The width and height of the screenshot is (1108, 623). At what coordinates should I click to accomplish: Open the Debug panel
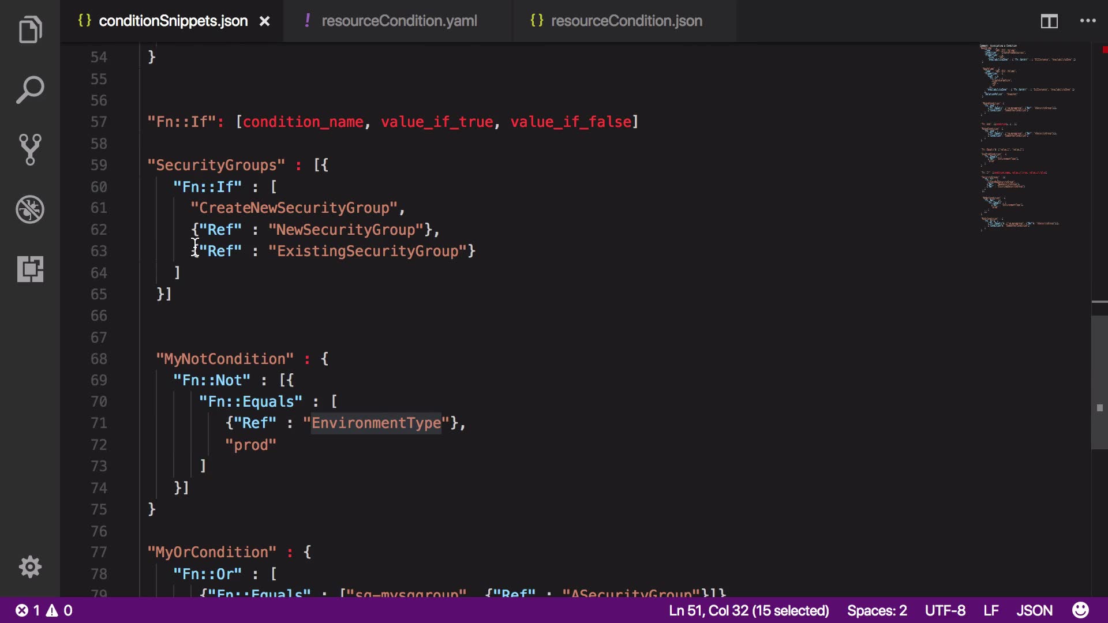point(30,209)
